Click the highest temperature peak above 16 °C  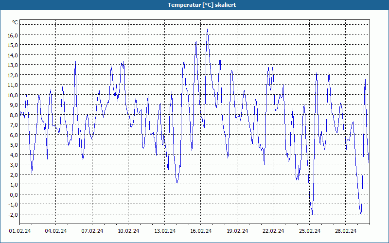[208, 29]
